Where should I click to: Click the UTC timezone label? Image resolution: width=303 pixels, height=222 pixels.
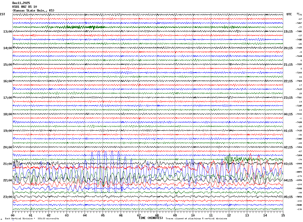tap(289, 14)
